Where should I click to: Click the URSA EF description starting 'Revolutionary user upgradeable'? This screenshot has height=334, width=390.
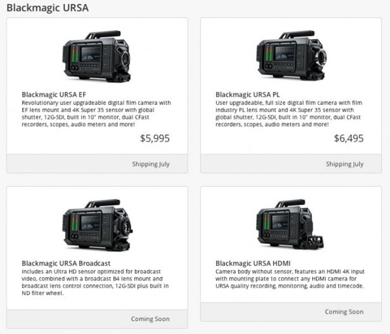(96, 114)
